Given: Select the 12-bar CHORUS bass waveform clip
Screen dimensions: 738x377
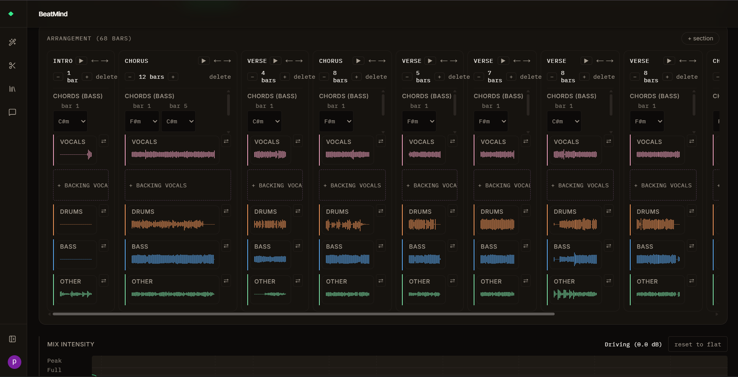Looking at the screenshot, I should 173,255.
